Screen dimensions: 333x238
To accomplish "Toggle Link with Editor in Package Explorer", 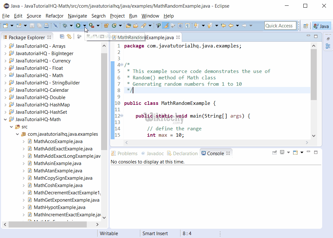I will (69, 37).
